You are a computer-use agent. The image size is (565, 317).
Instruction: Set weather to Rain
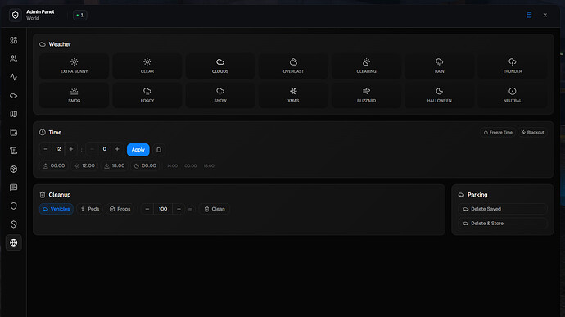click(439, 66)
